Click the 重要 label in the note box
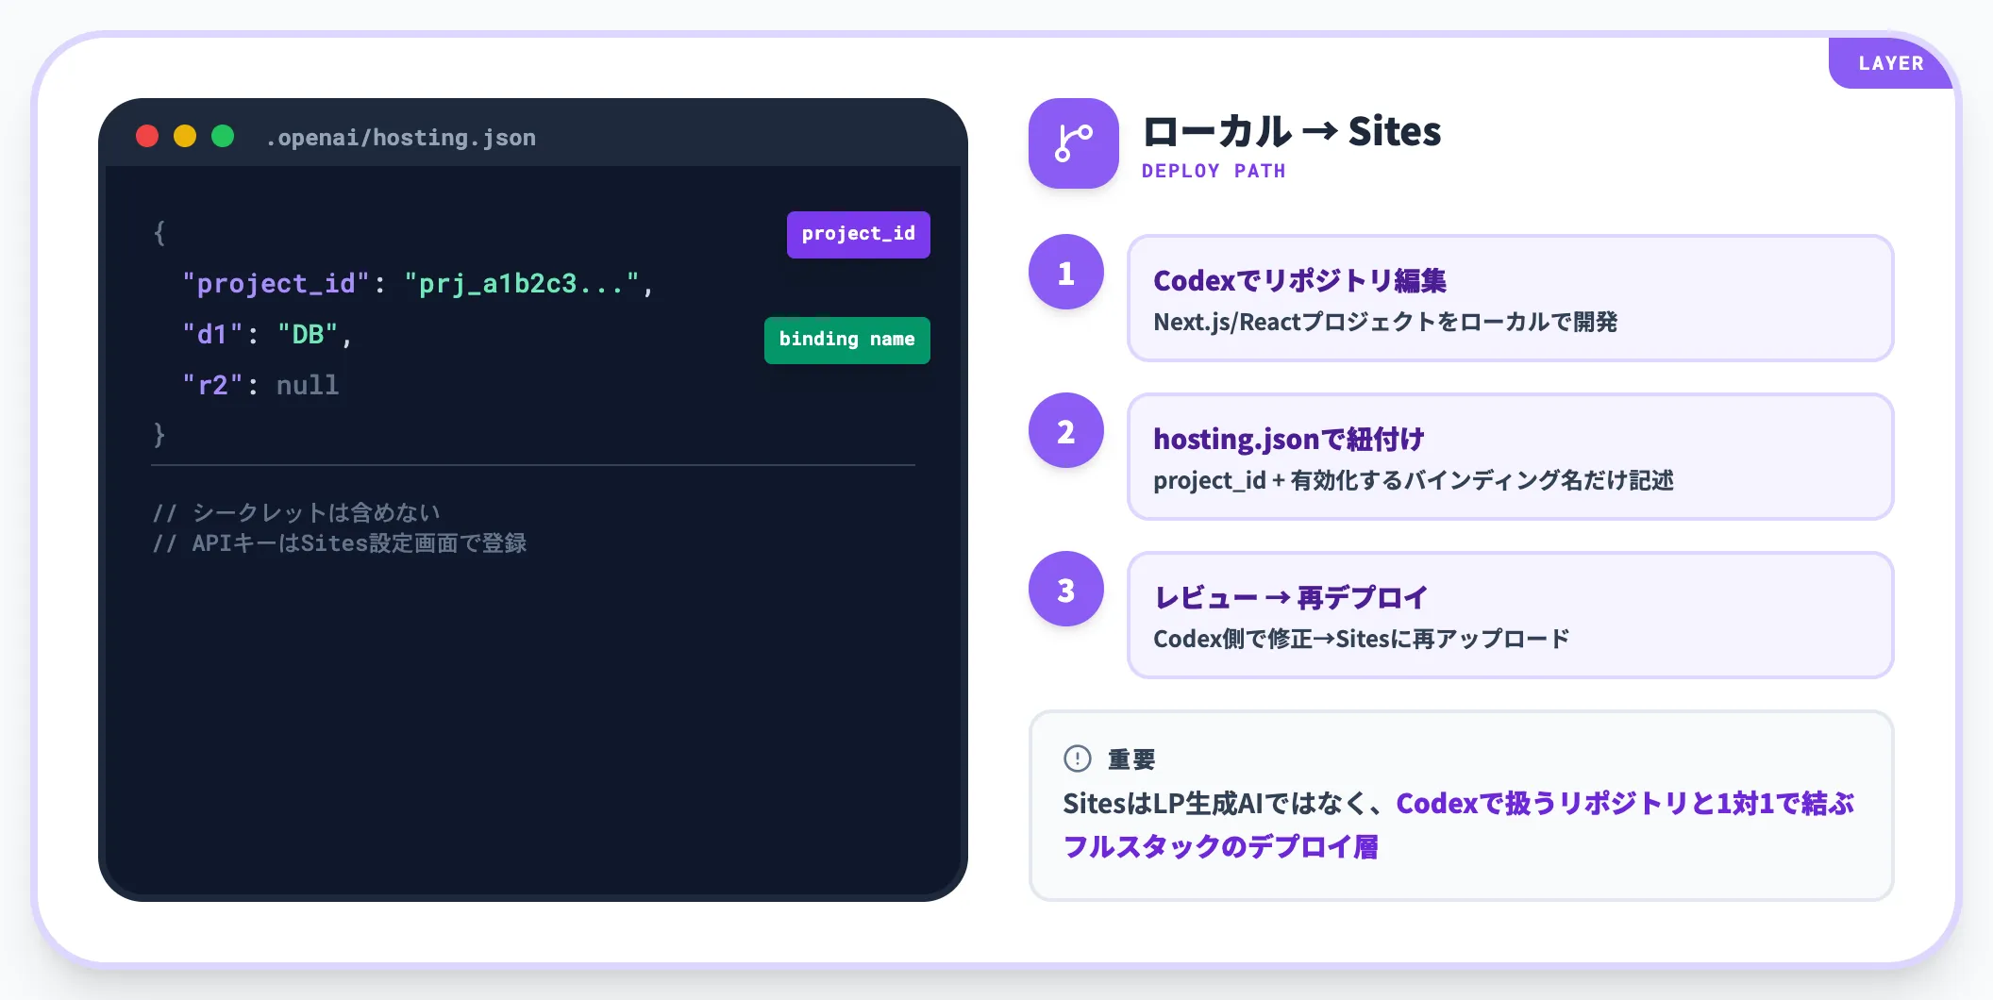 pyautogui.click(x=1131, y=759)
